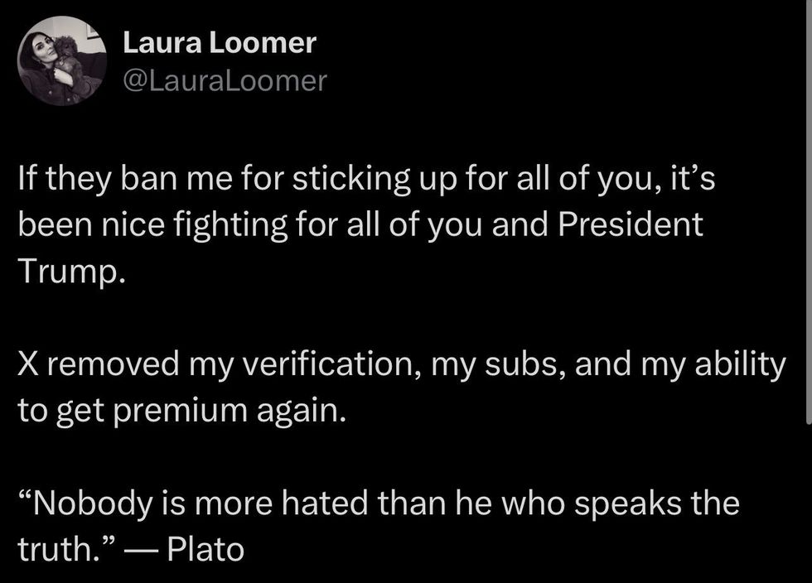Click the phrase "been nice fighting"

pyautogui.click(x=152, y=224)
